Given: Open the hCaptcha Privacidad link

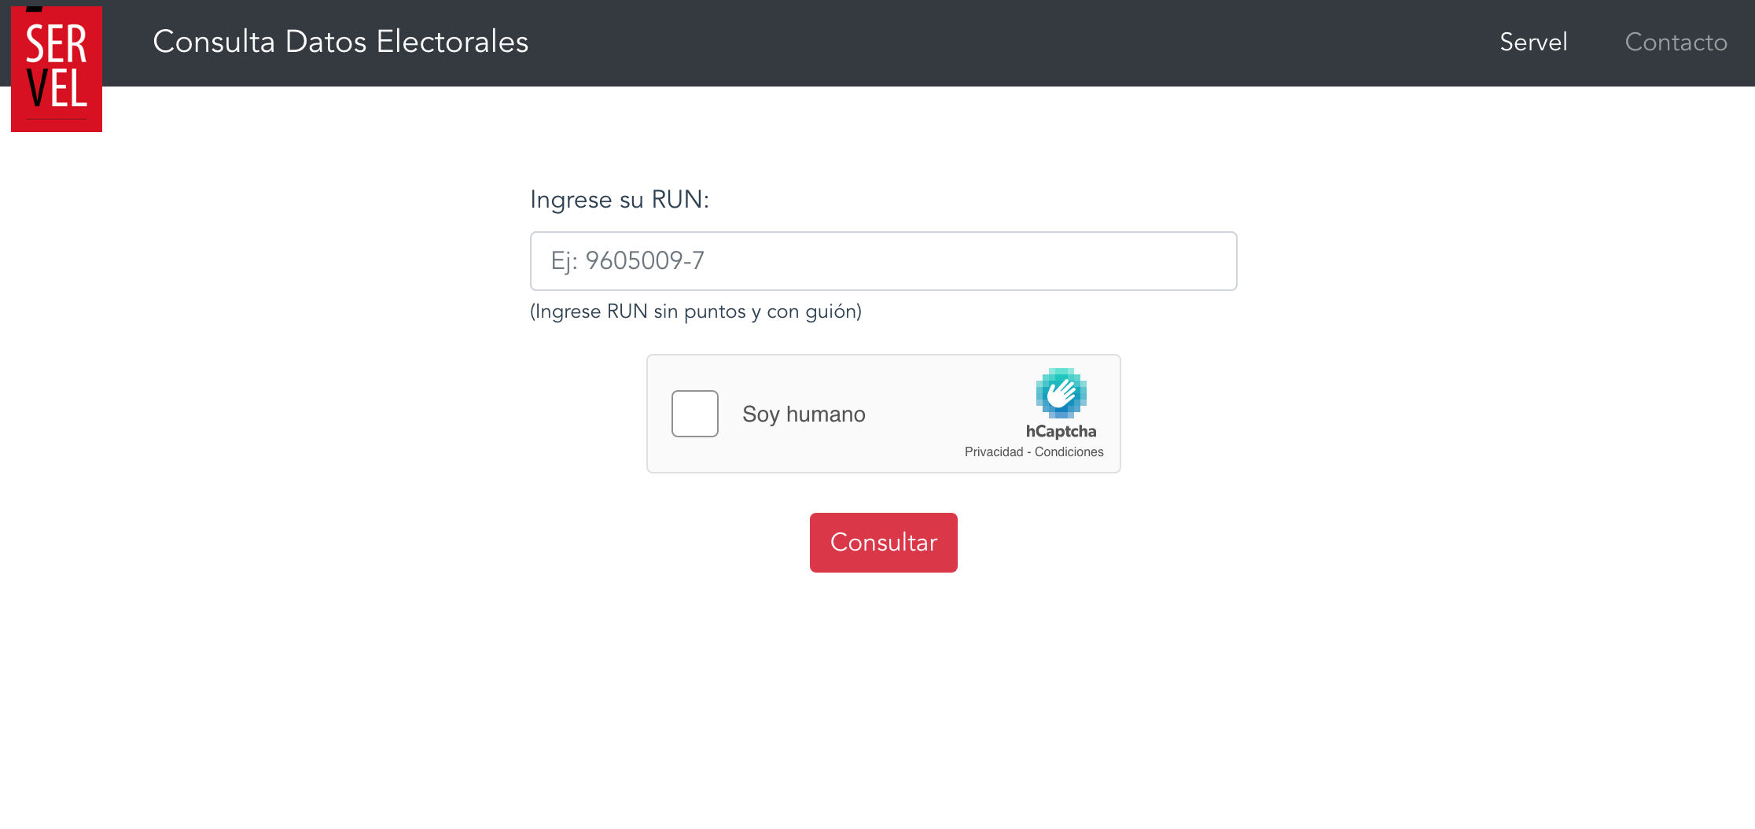Looking at the screenshot, I should coord(994,452).
